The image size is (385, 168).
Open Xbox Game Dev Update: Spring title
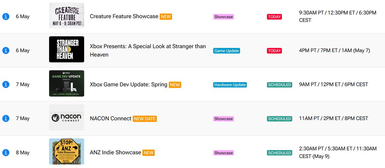click(x=129, y=85)
